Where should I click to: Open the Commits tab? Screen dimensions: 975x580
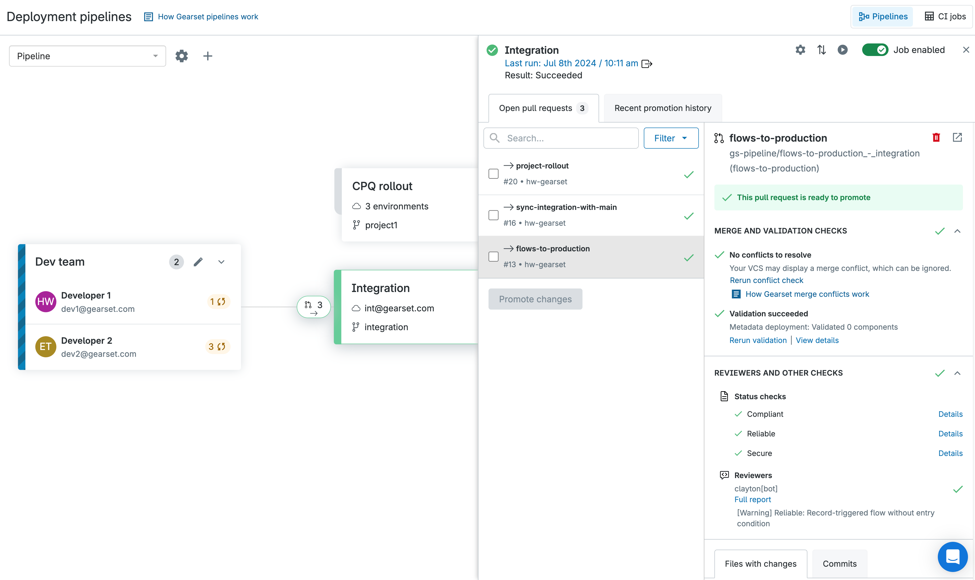point(839,564)
